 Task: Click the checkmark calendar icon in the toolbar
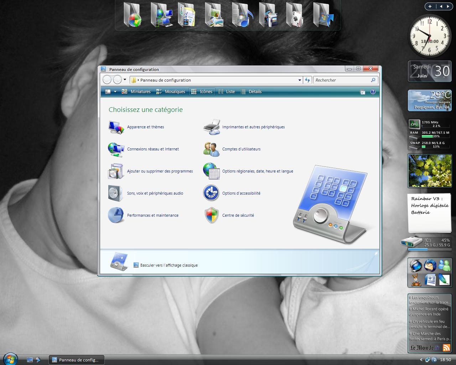pyautogui.click(x=363, y=92)
